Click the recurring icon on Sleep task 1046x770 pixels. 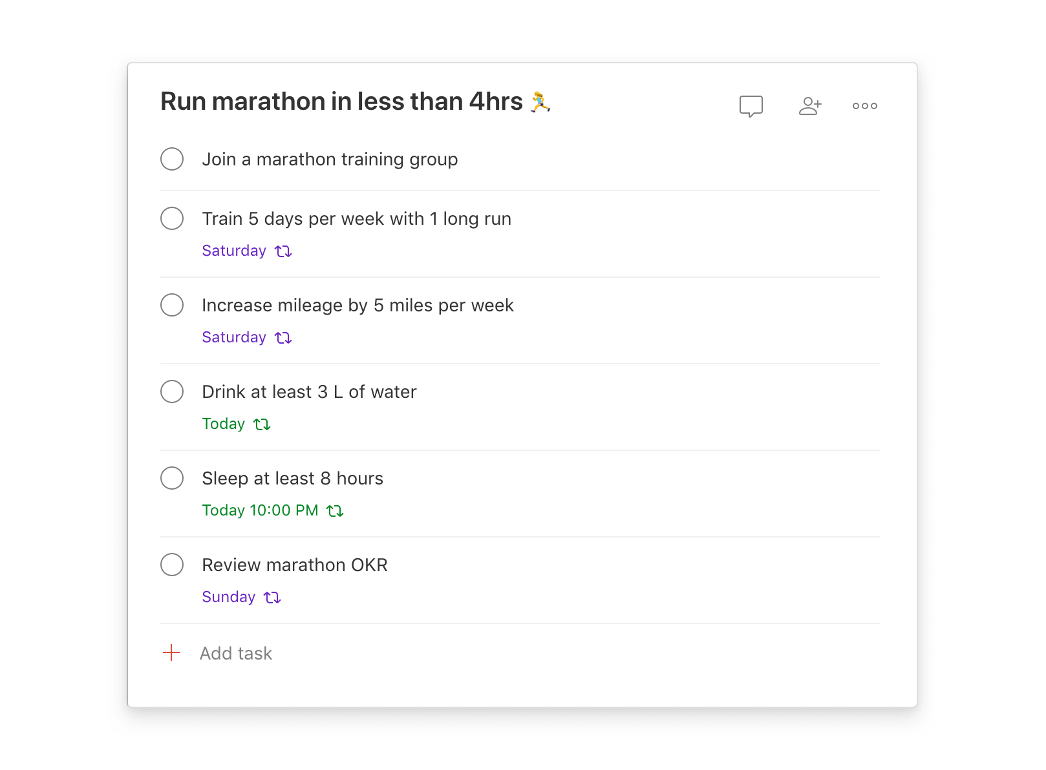coord(336,510)
